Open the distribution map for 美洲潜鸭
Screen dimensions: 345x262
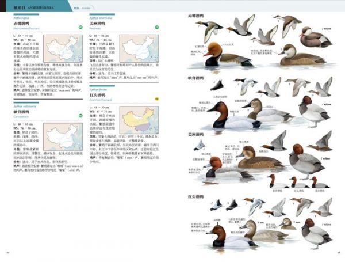tap(139, 48)
